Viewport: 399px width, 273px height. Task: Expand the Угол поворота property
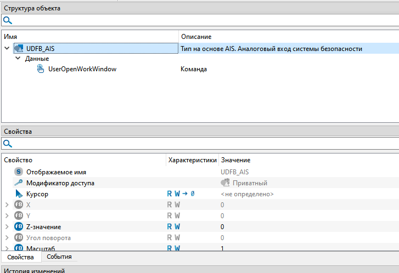7,238
